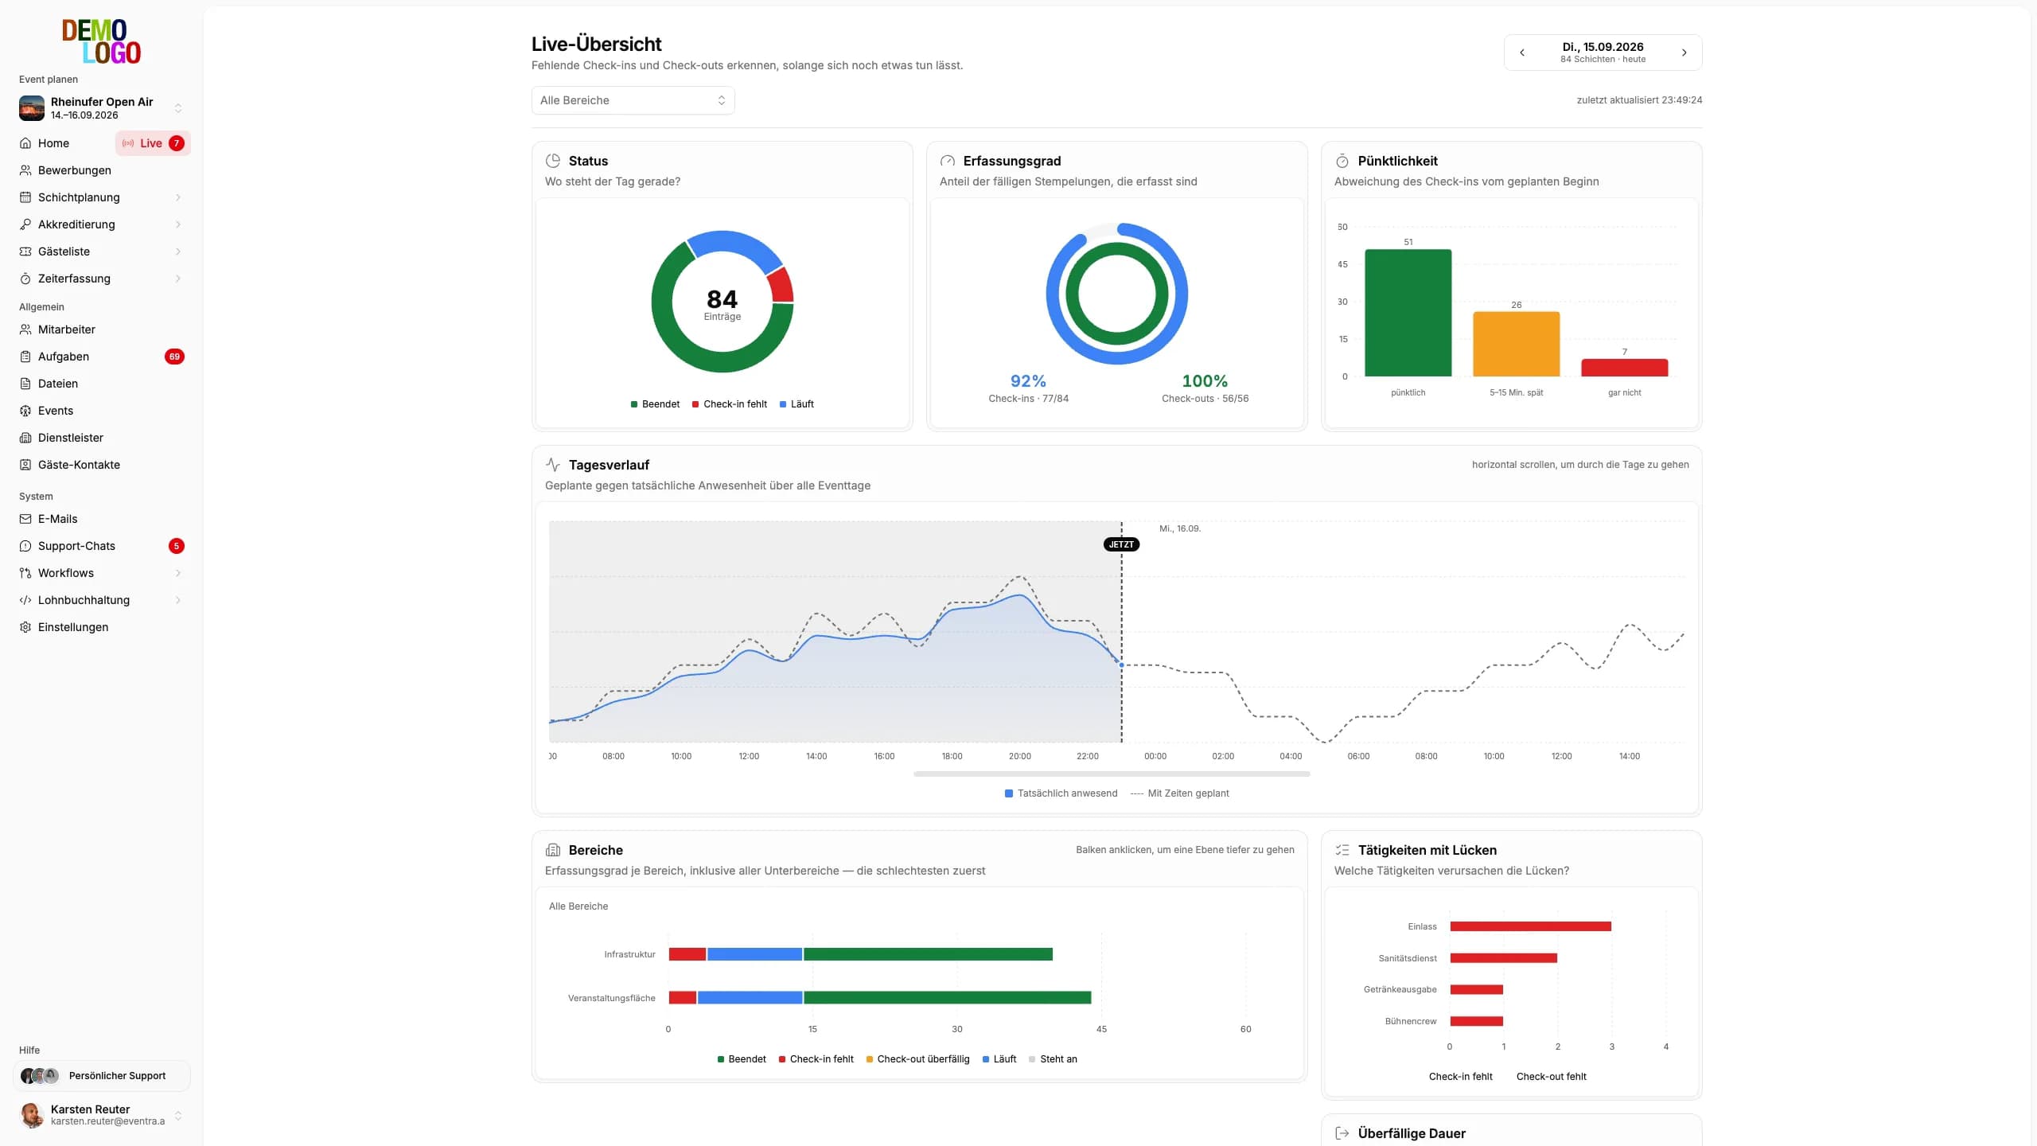This screenshot has height=1146, width=2037.
Task: Toggle the Check-in fehlt legend in Status chart
Action: pyautogui.click(x=730, y=404)
